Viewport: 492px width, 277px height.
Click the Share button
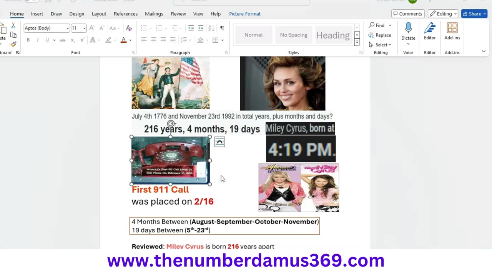474,13
